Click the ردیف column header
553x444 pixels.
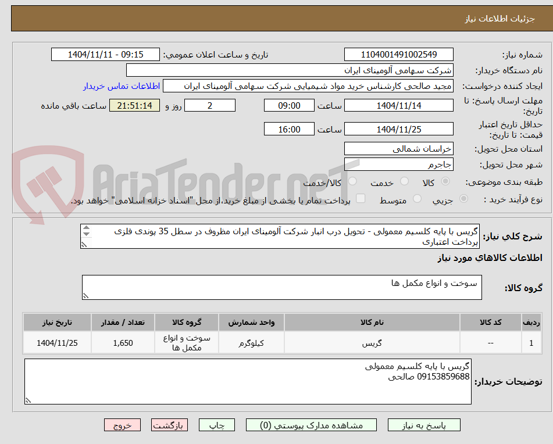(x=531, y=323)
